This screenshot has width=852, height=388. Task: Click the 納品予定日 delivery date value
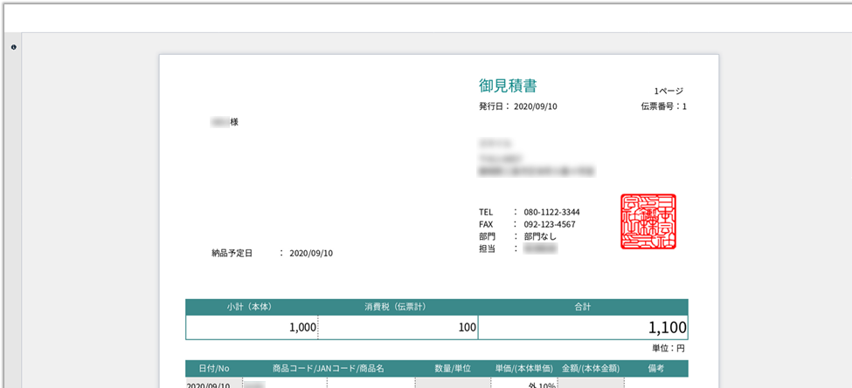click(x=310, y=254)
